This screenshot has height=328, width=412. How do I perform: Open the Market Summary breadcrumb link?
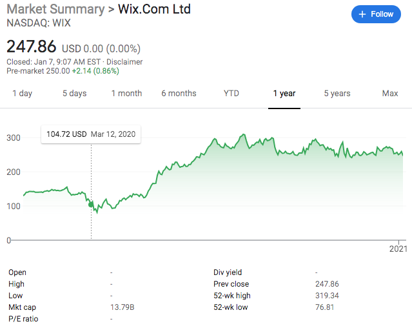[55, 10]
